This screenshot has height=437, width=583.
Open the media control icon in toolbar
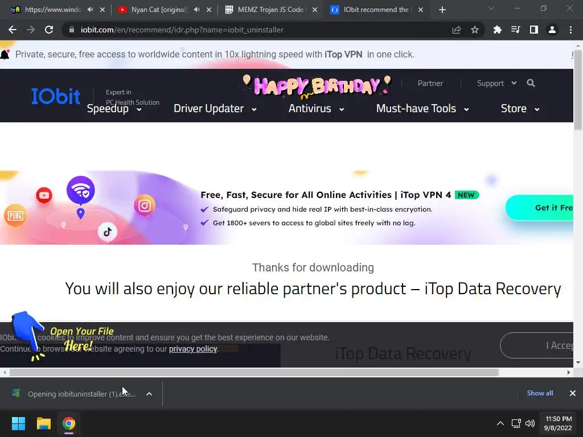pyautogui.click(x=515, y=30)
